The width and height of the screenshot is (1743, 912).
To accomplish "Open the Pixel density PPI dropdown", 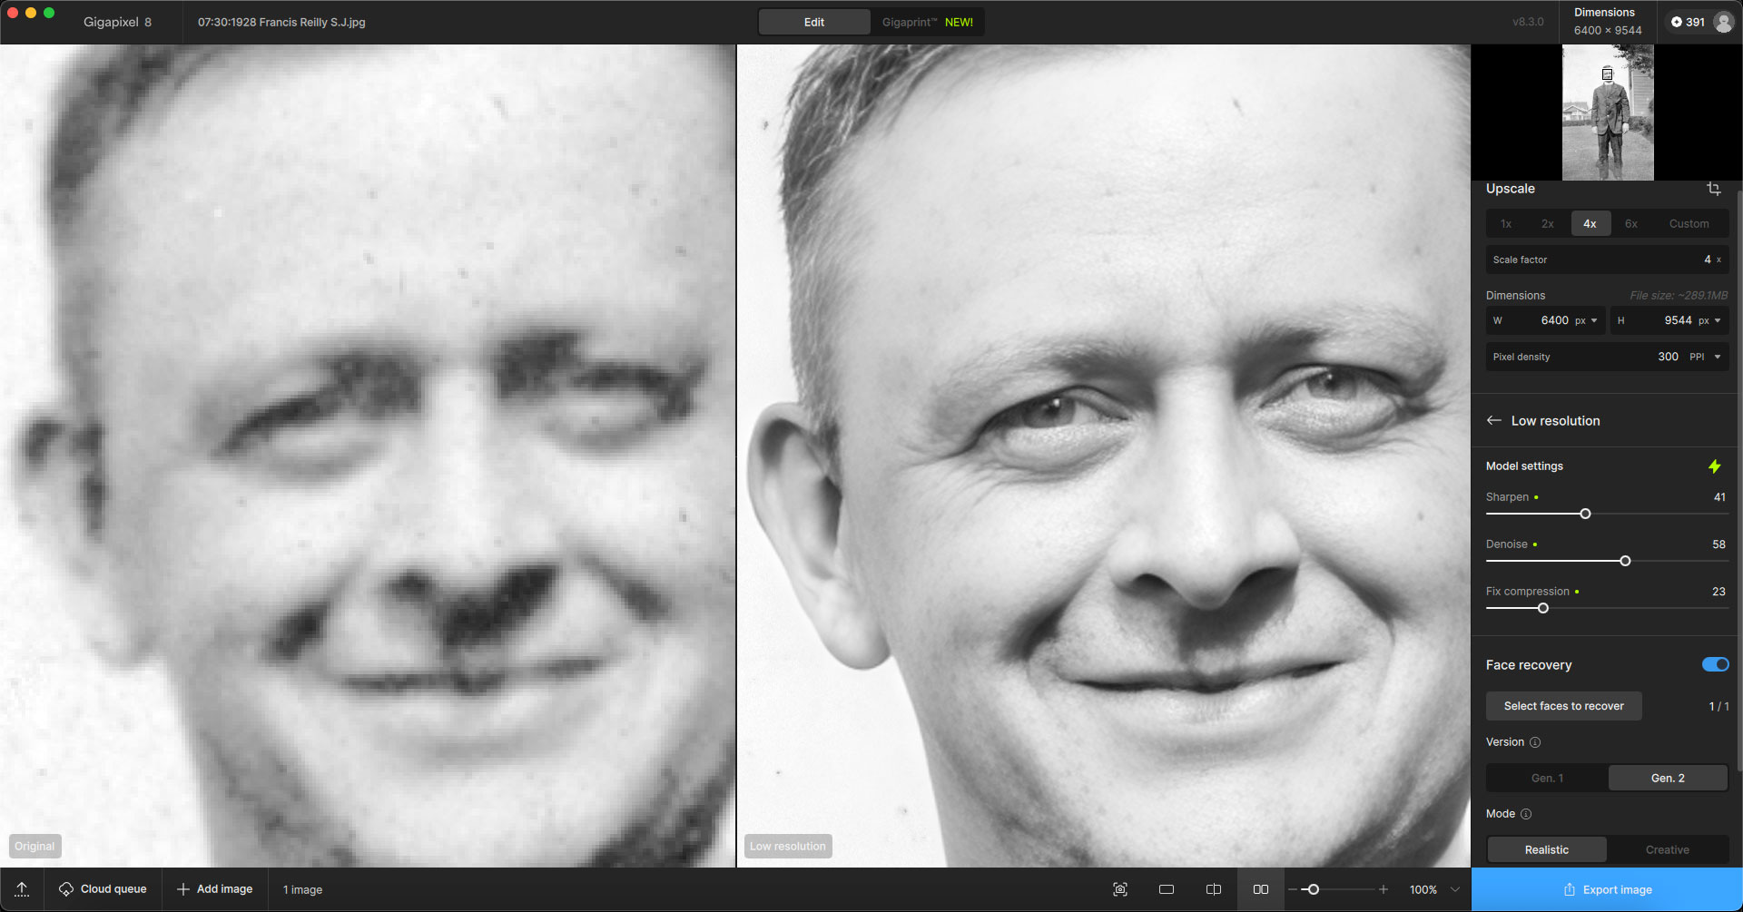I will point(1704,357).
